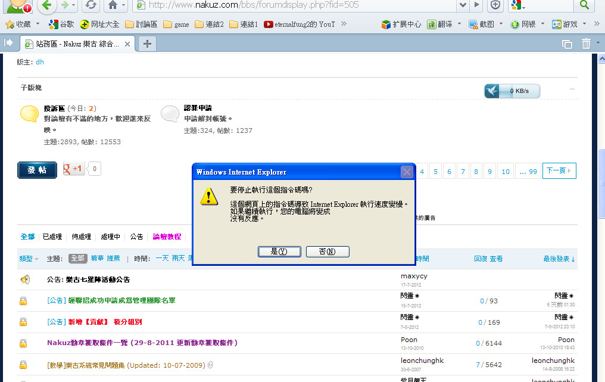Click the magnifier search icon

[x=584, y=5]
